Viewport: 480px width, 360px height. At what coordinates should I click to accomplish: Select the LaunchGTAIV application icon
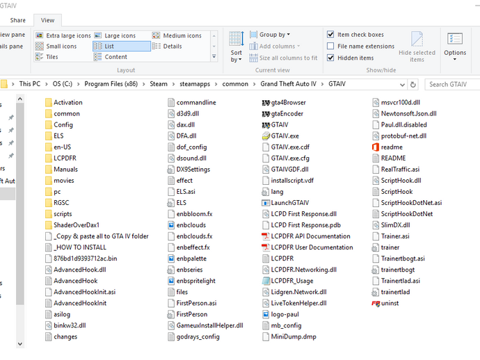pyautogui.click(x=266, y=203)
